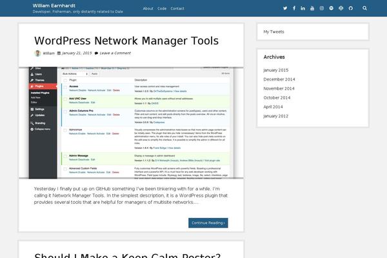Click the Continue Reading button
The width and height of the screenshot is (387, 258).
[x=208, y=223]
